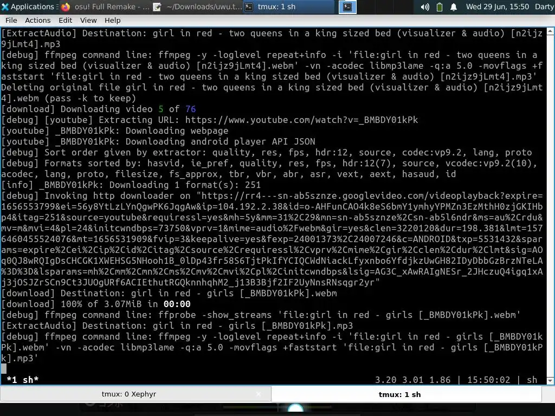The image size is (555, 416).
Task: Click the scrollbar up arrow in terminal
Action: [551, 31]
